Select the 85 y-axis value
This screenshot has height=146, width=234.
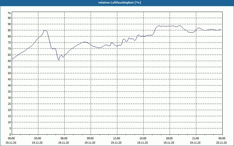(x=9, y=30)
